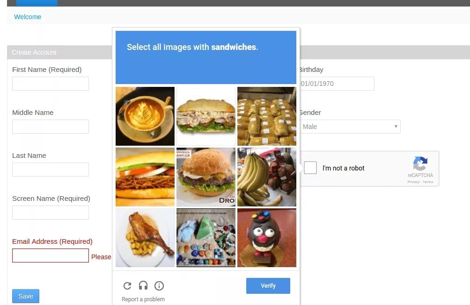Click the Save button
The image size is (470, 305).
click(26, 296)
